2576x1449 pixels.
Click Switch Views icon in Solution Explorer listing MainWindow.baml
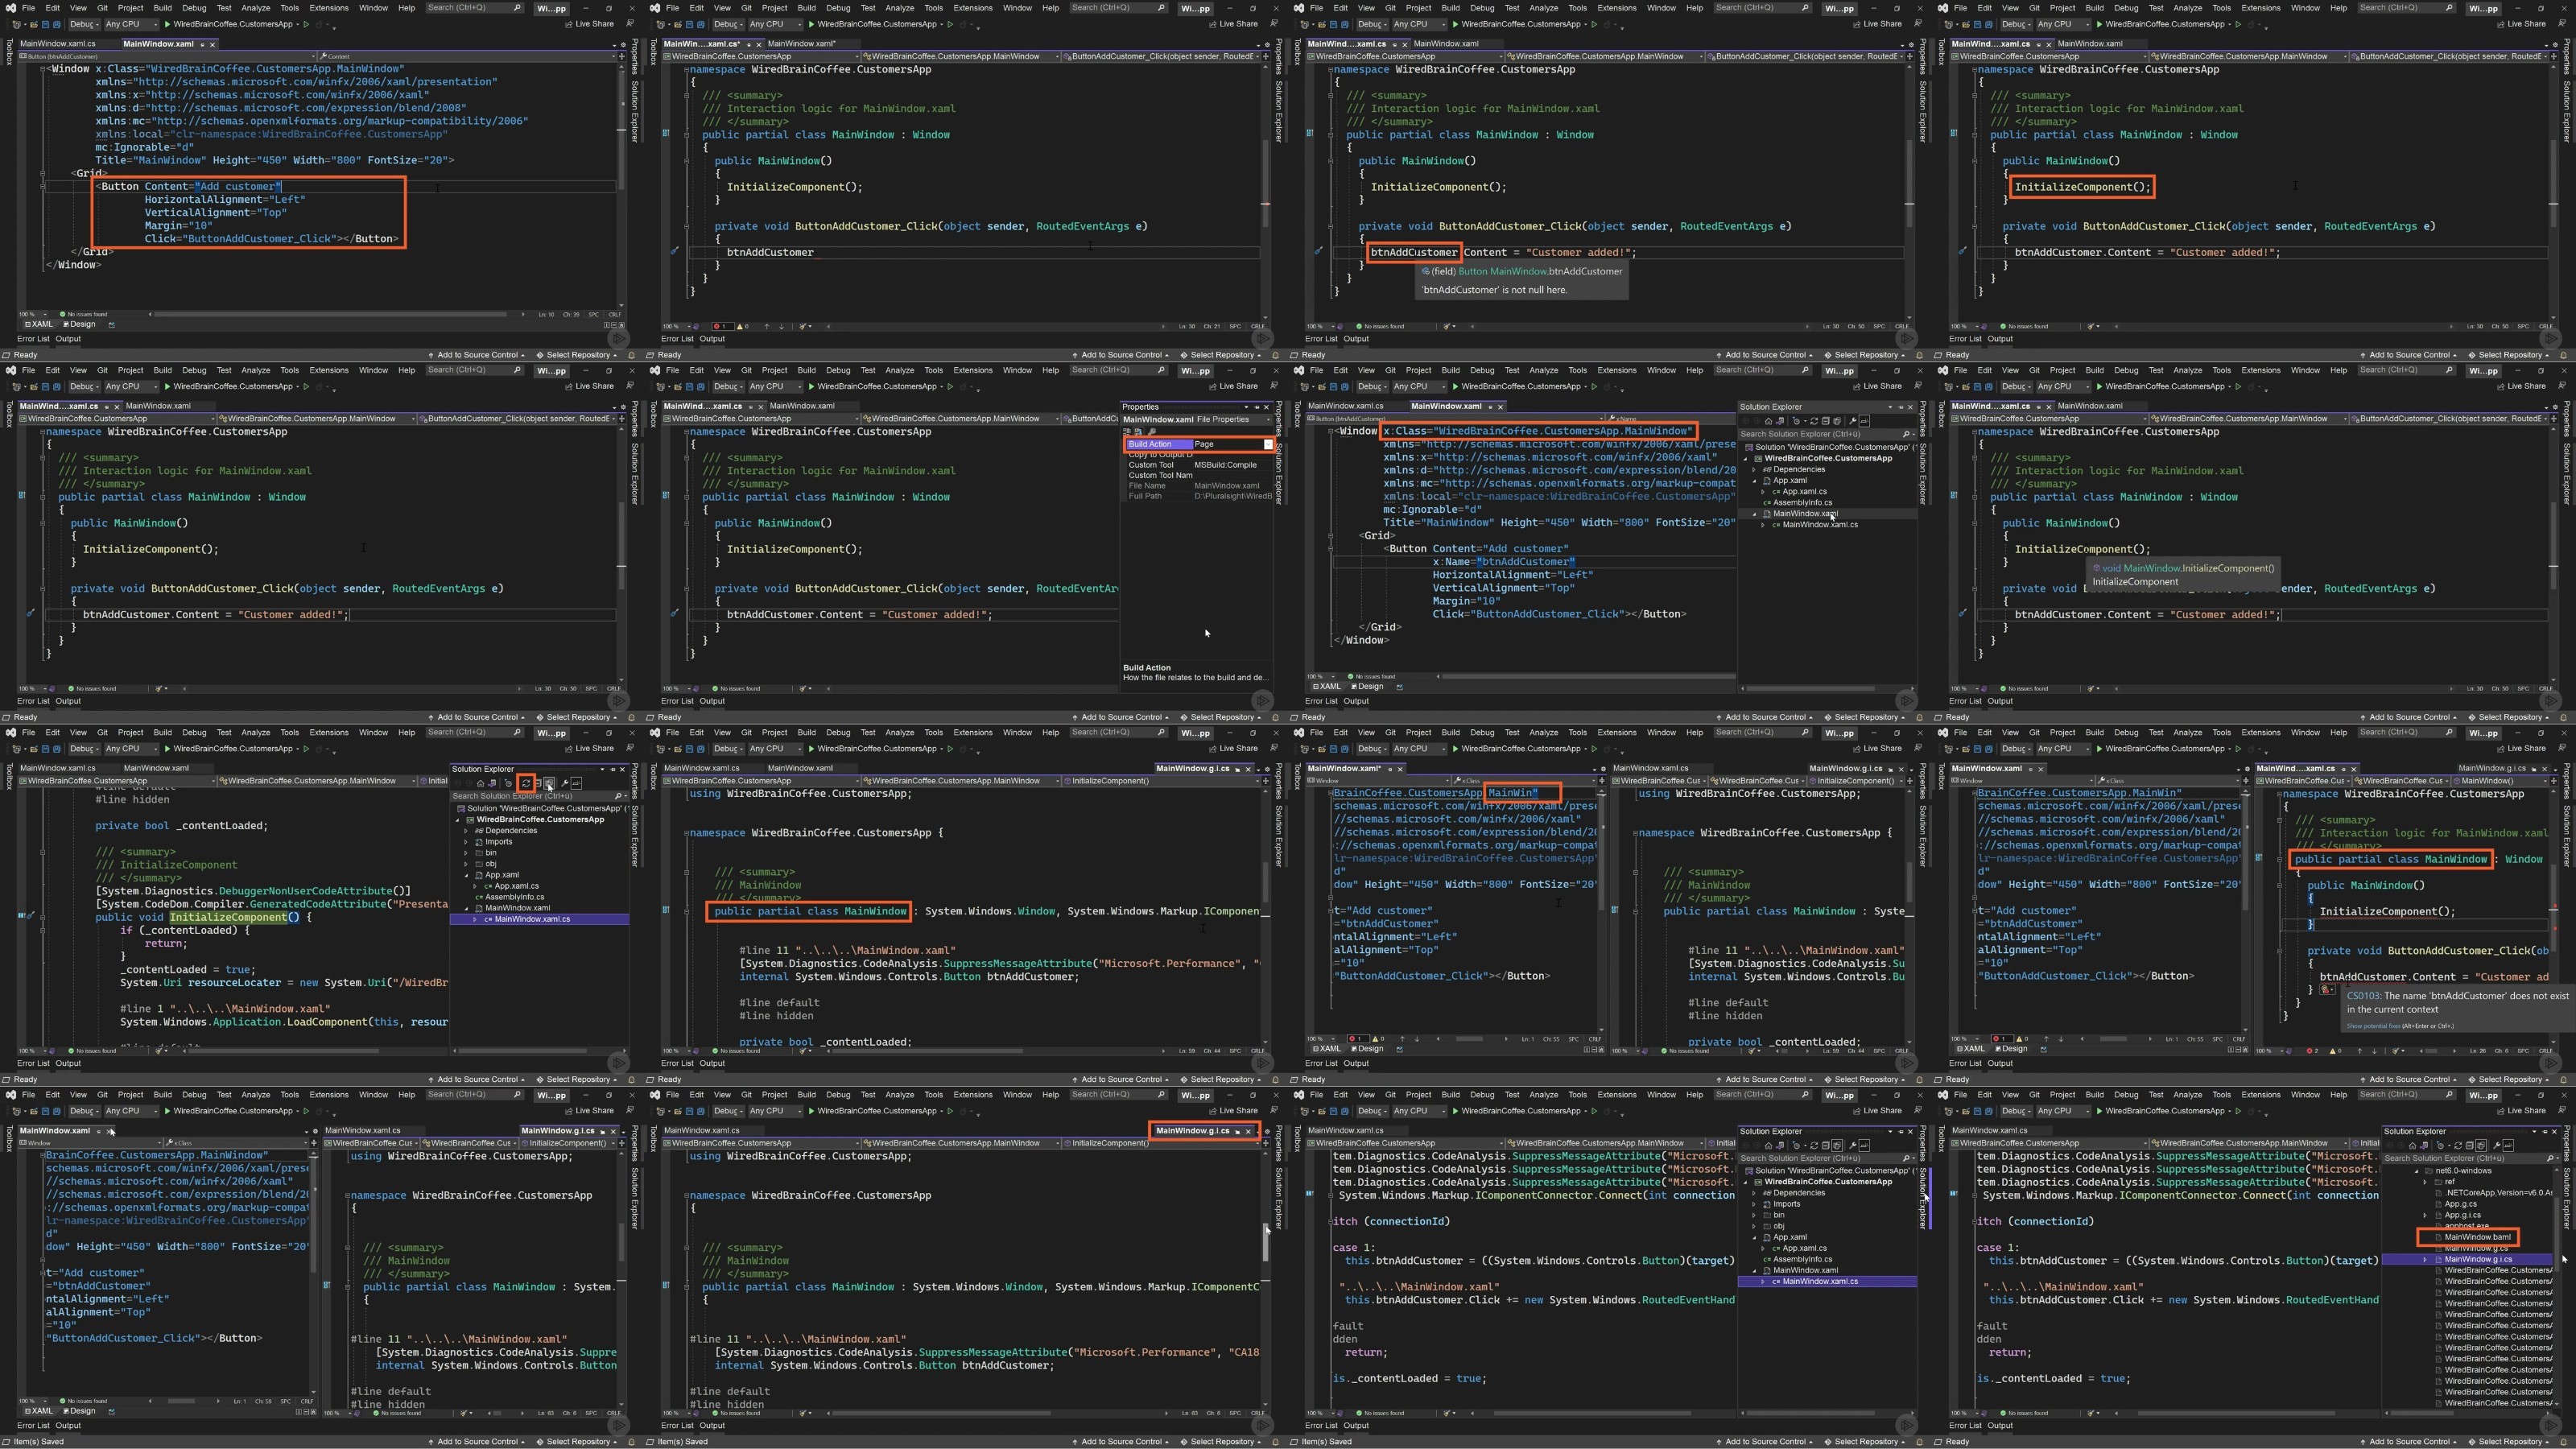[x=2424, y=1146]
